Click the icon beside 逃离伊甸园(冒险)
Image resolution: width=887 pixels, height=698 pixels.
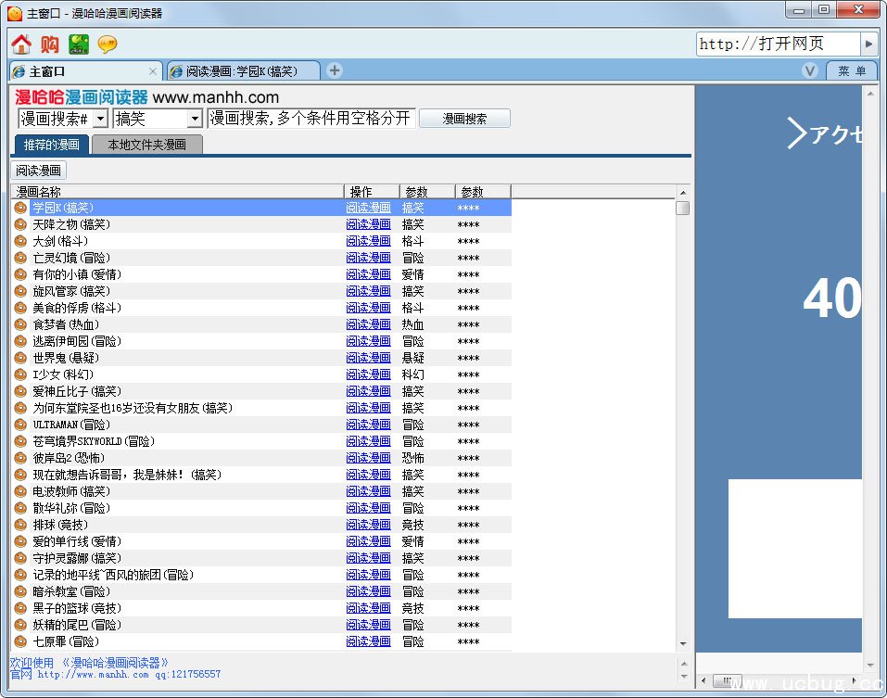click(x=20, y=342)
